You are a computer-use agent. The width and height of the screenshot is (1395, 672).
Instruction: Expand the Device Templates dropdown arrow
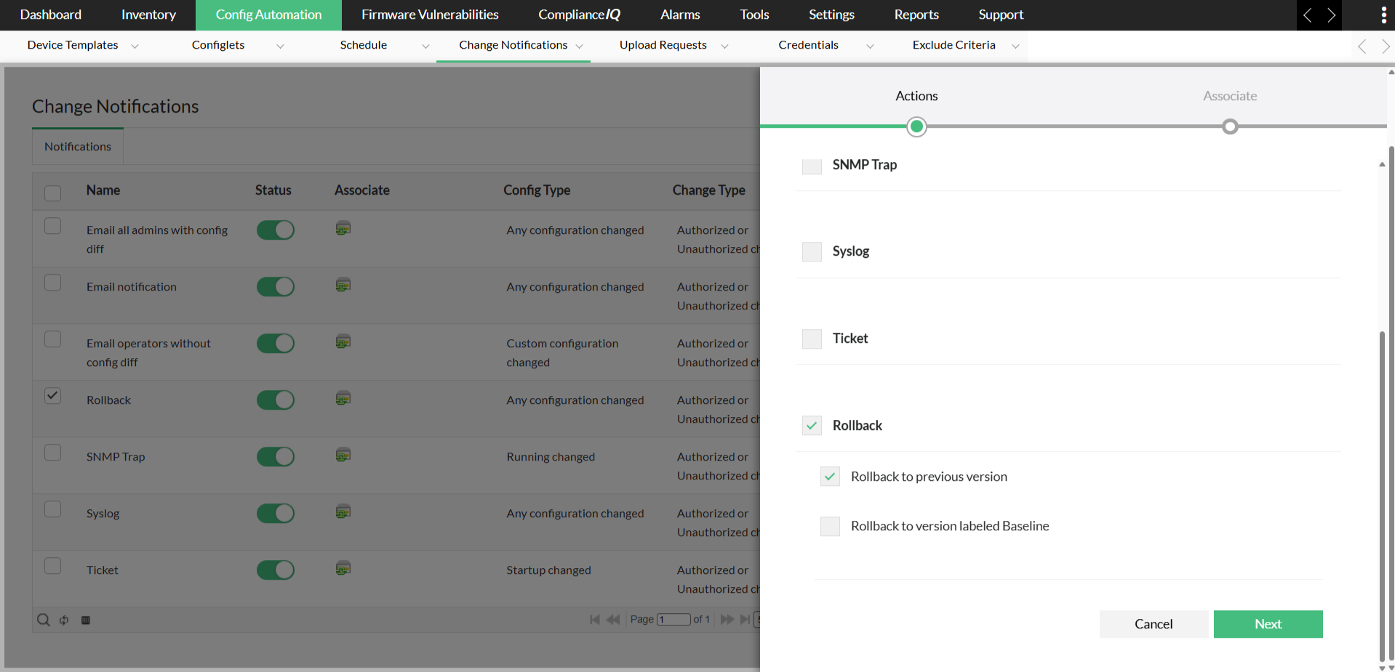[135, 46]
